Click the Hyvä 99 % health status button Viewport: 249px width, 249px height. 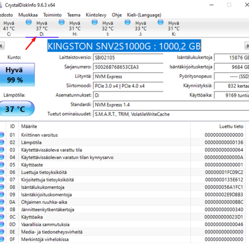[17, 75]
